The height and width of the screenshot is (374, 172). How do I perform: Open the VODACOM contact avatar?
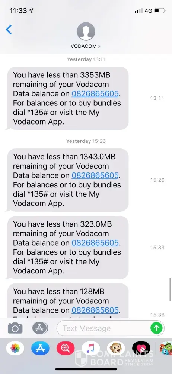click(86, 31)
